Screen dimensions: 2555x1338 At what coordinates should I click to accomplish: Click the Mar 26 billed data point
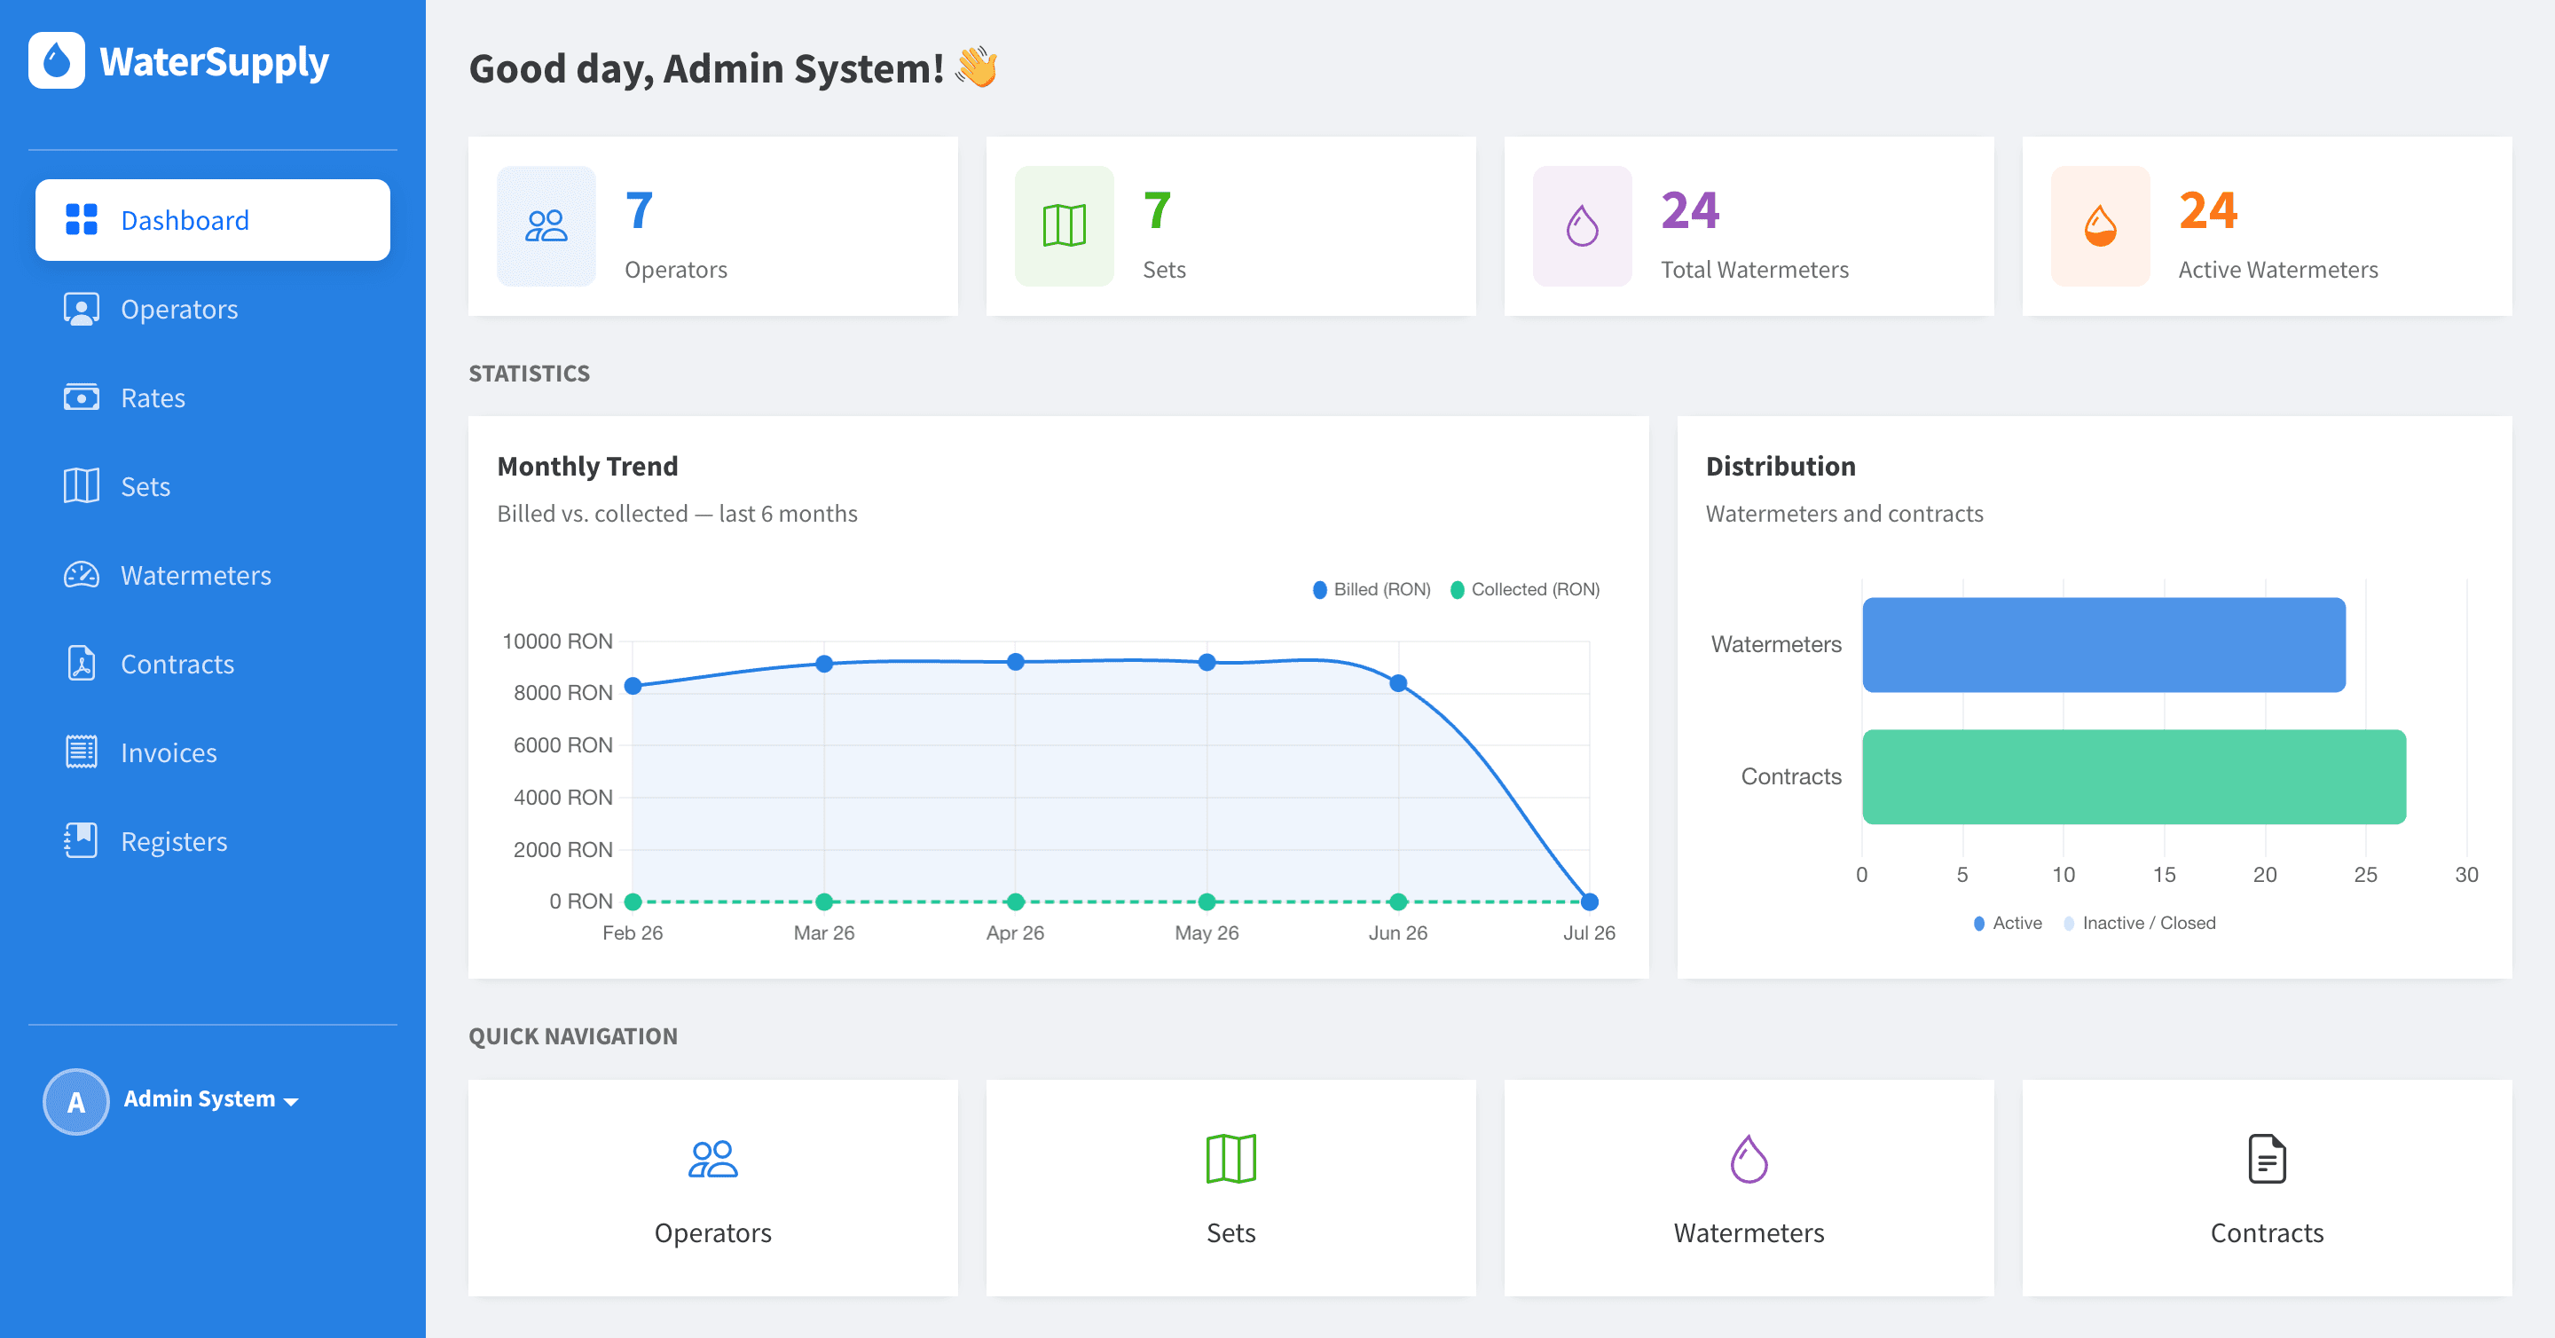point(824,664)
